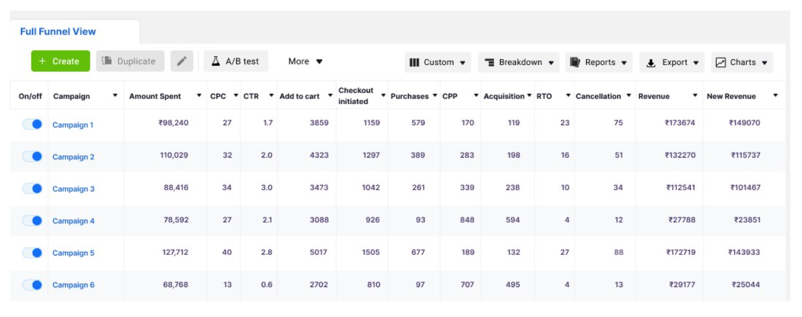Click the Purchases column header
Viewport: 802px width, 317px height.
pos(409,96)
